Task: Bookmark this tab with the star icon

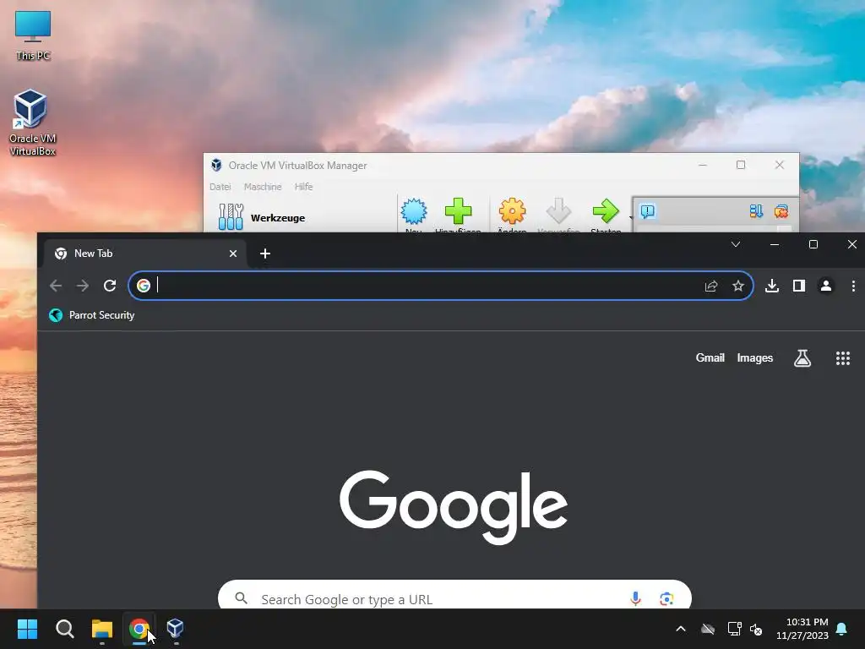Action: click(738, 286)
